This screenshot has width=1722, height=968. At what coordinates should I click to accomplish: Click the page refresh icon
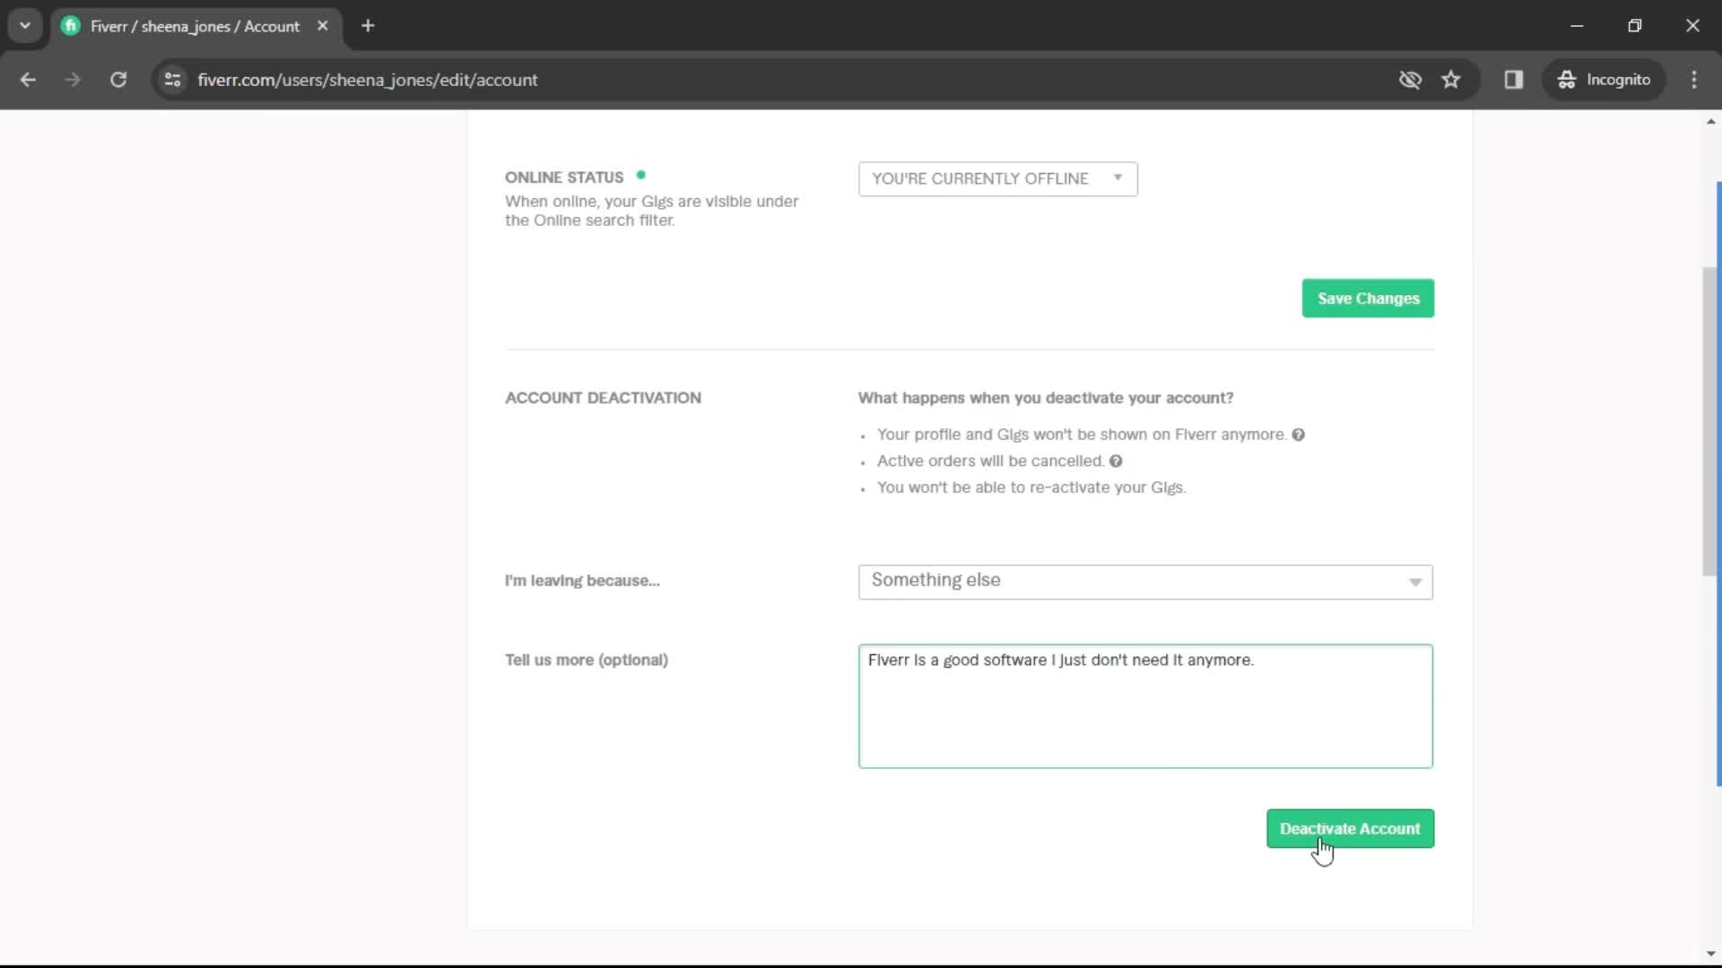coord(118,79)
